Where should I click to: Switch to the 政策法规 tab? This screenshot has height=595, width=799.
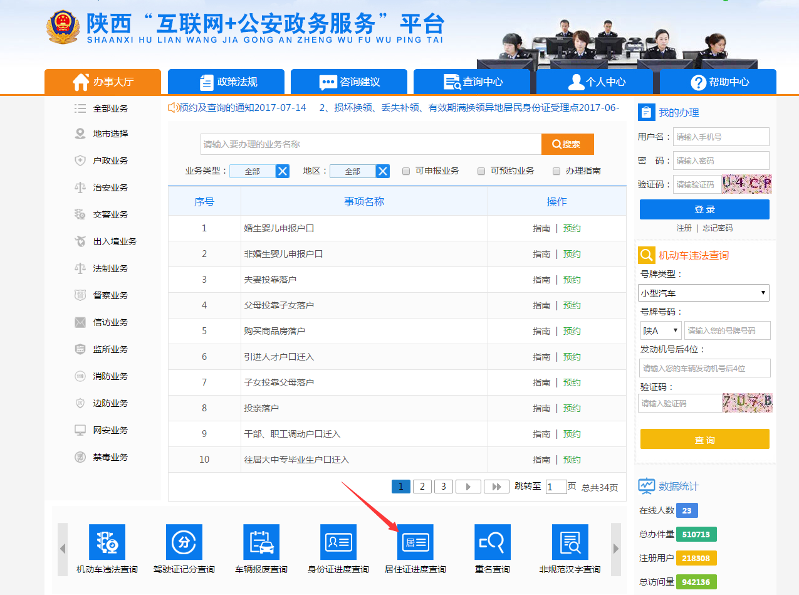click(x=226, y=82)
